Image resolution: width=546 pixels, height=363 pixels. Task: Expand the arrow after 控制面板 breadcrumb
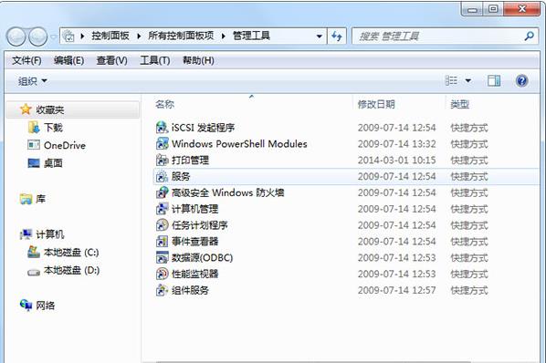click(x=139, y=36)
